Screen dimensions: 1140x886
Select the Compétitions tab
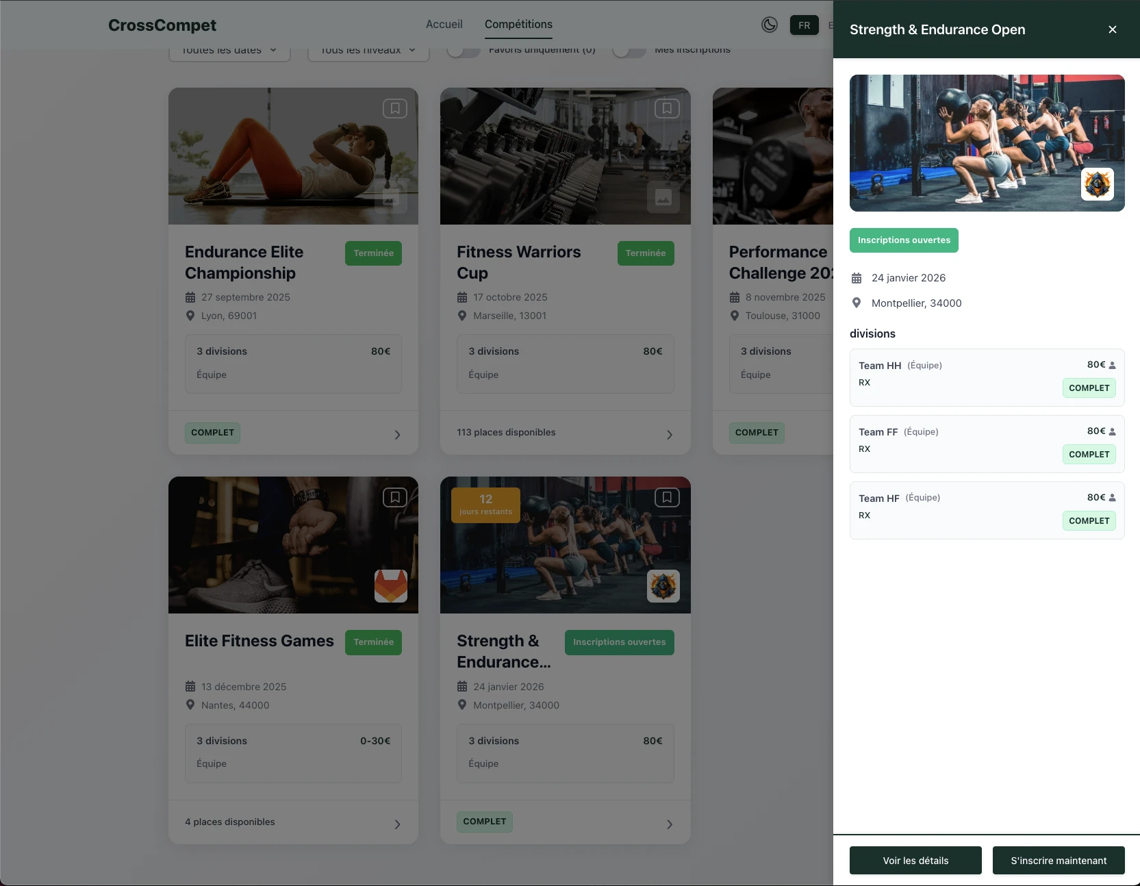(x=518, y=25)
